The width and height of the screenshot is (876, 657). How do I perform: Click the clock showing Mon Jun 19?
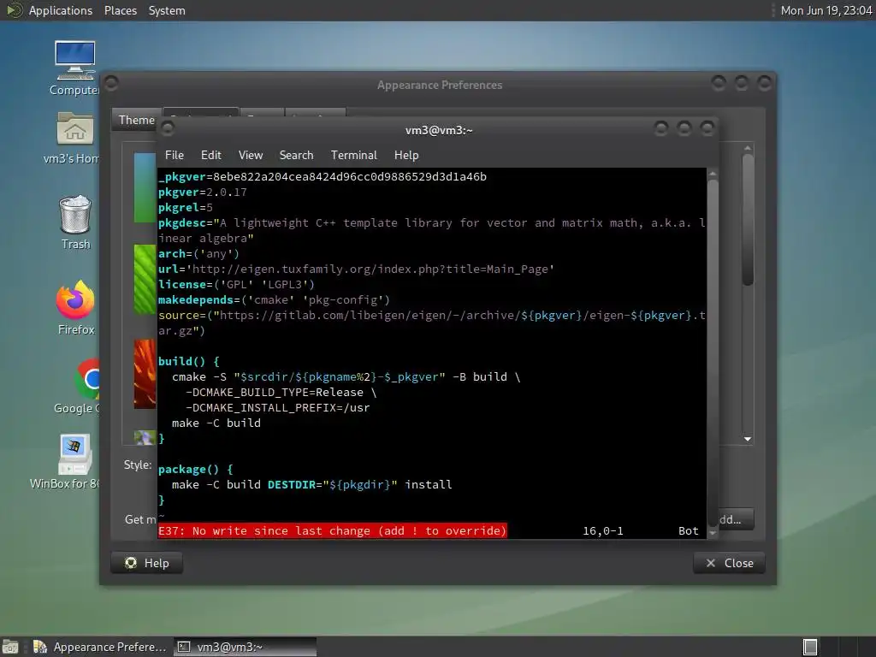pos(826,10)
